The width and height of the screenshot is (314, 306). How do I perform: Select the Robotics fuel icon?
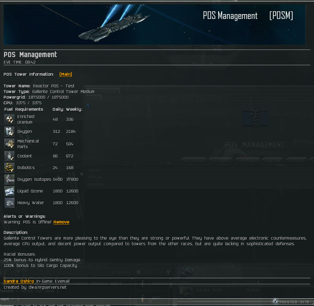10,167
